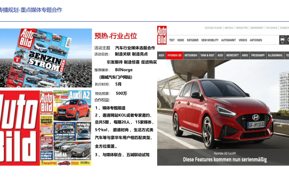Open the VIDEOS section

243,40
